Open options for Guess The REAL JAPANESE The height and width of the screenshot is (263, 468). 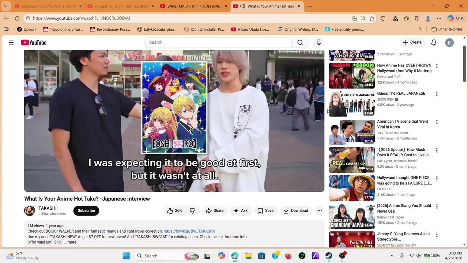click(437, 94)
